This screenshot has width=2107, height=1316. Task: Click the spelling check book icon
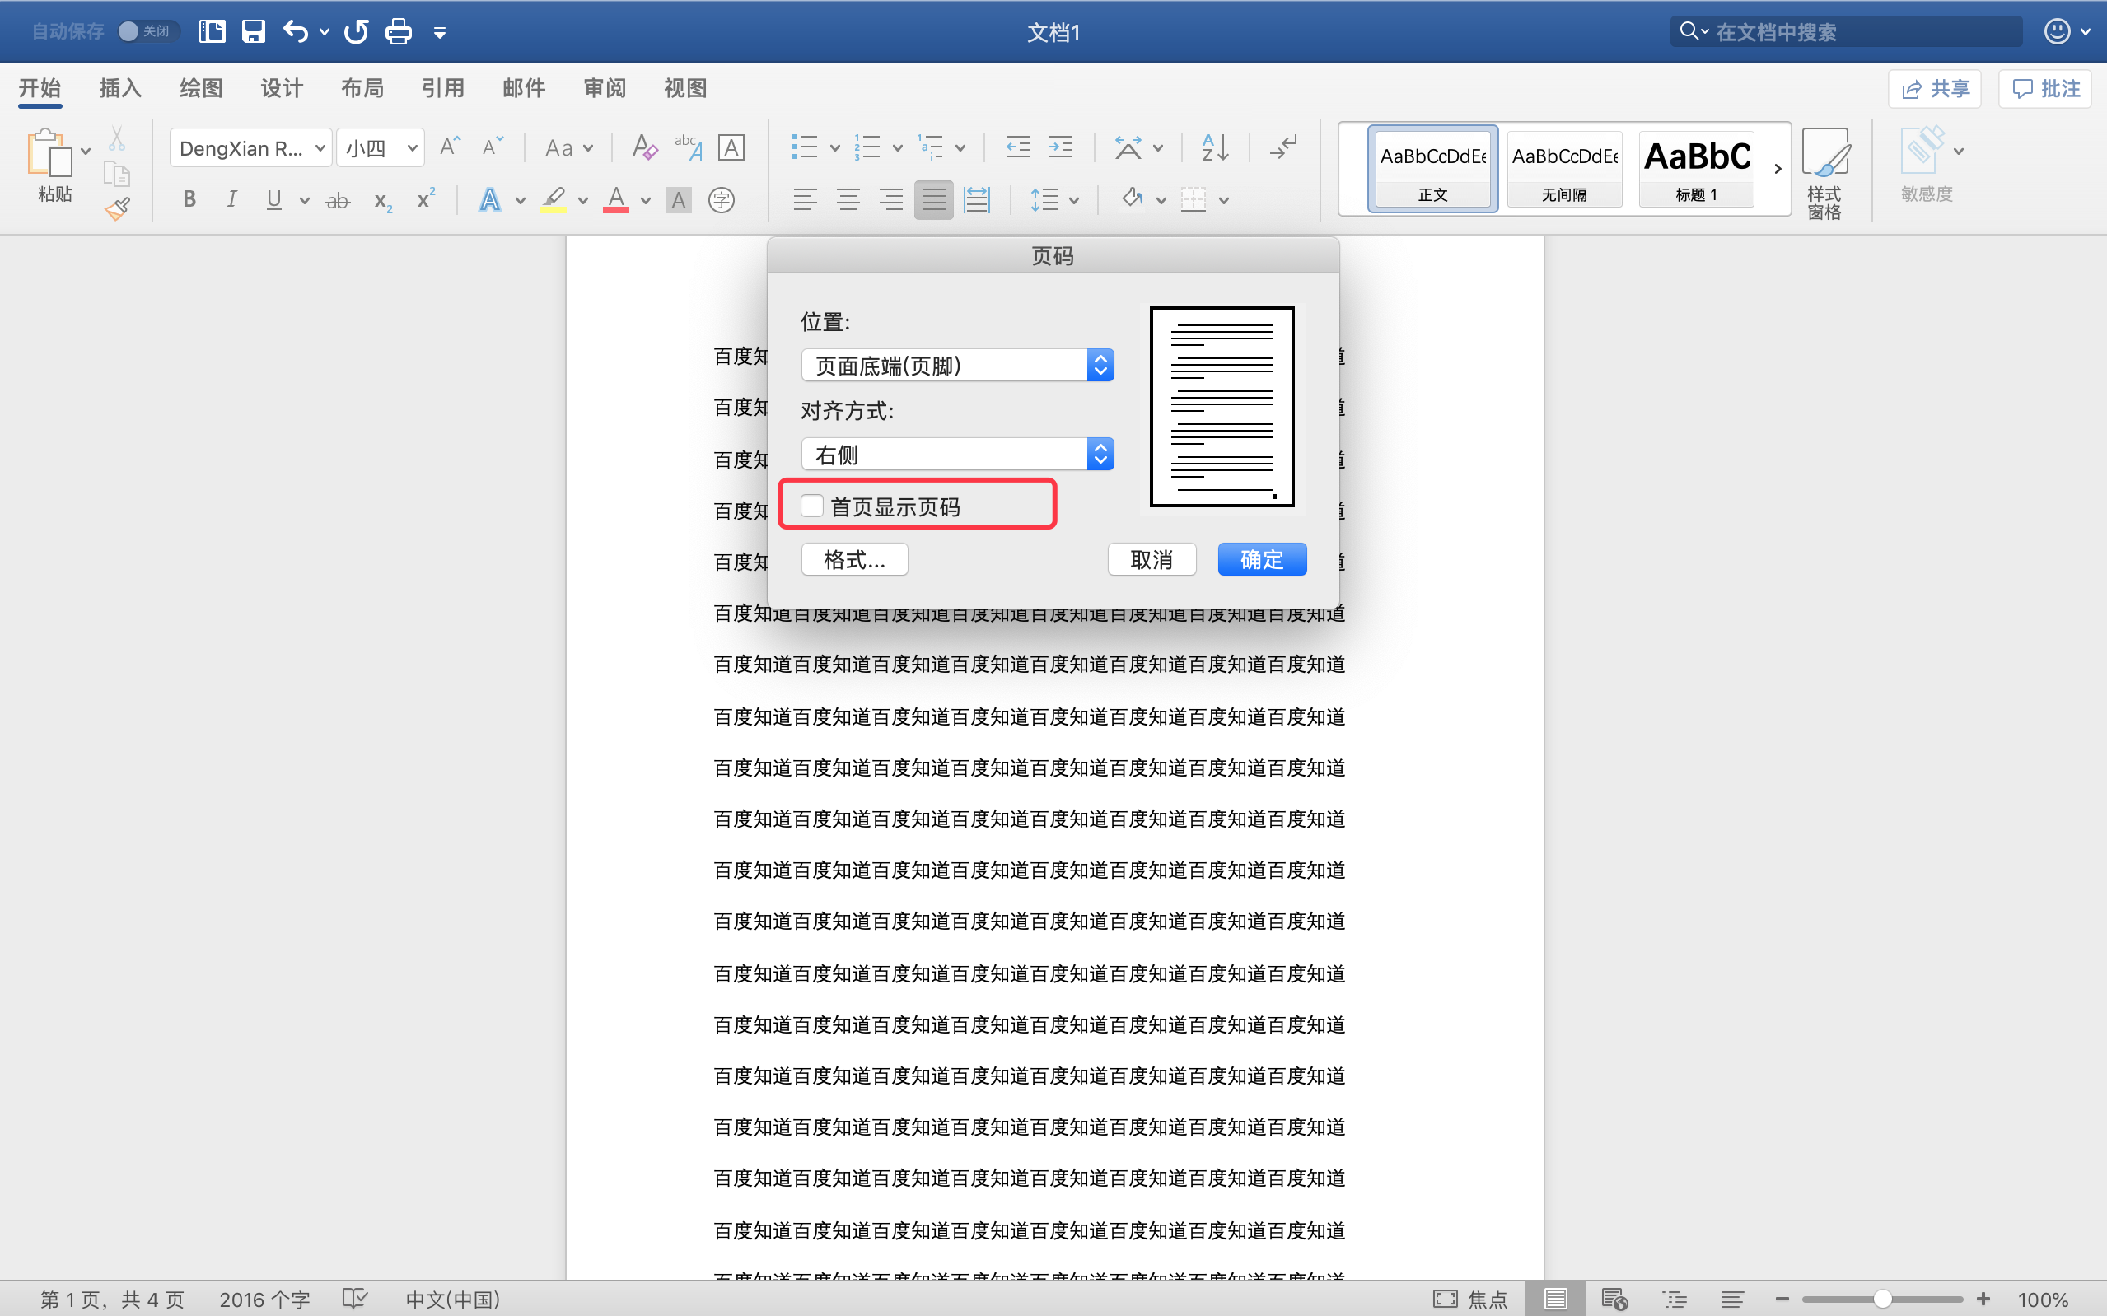coord(355,1299)
